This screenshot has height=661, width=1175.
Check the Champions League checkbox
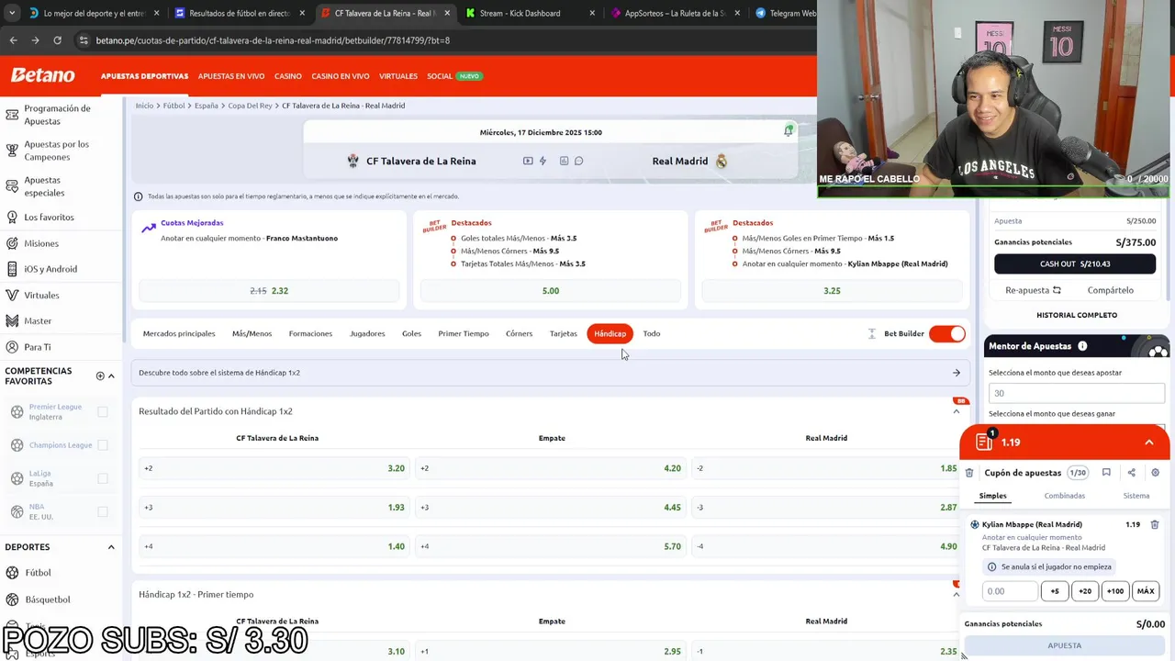(x=103, y=445)
